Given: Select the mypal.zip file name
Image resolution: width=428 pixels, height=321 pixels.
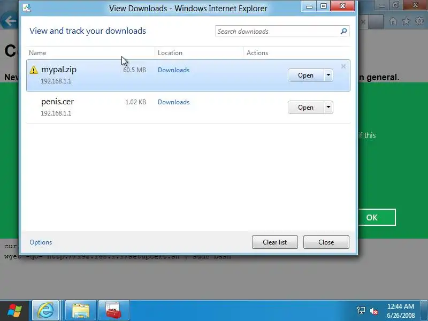Looking at the screenshot, I should (x=59, y=70).
